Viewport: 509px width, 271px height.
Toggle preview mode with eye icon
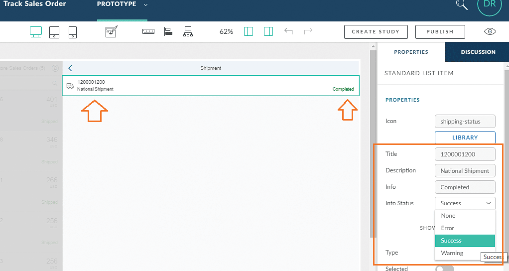490,32
